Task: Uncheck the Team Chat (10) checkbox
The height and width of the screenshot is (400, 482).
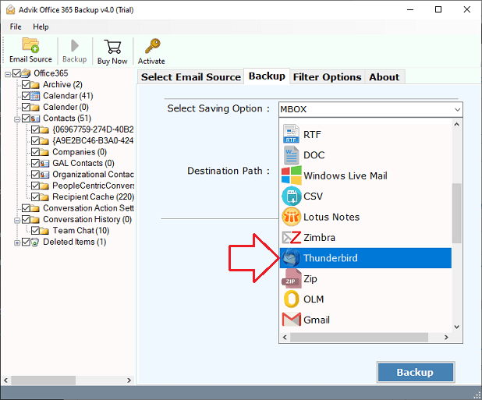Action: coord(35,231)
